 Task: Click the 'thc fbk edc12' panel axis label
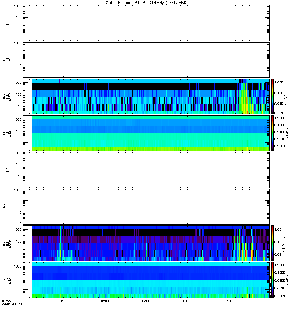pos(7,243)
